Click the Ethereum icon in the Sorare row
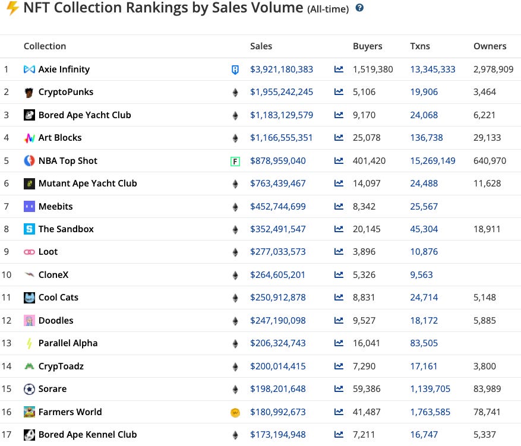 coord(235,389)
